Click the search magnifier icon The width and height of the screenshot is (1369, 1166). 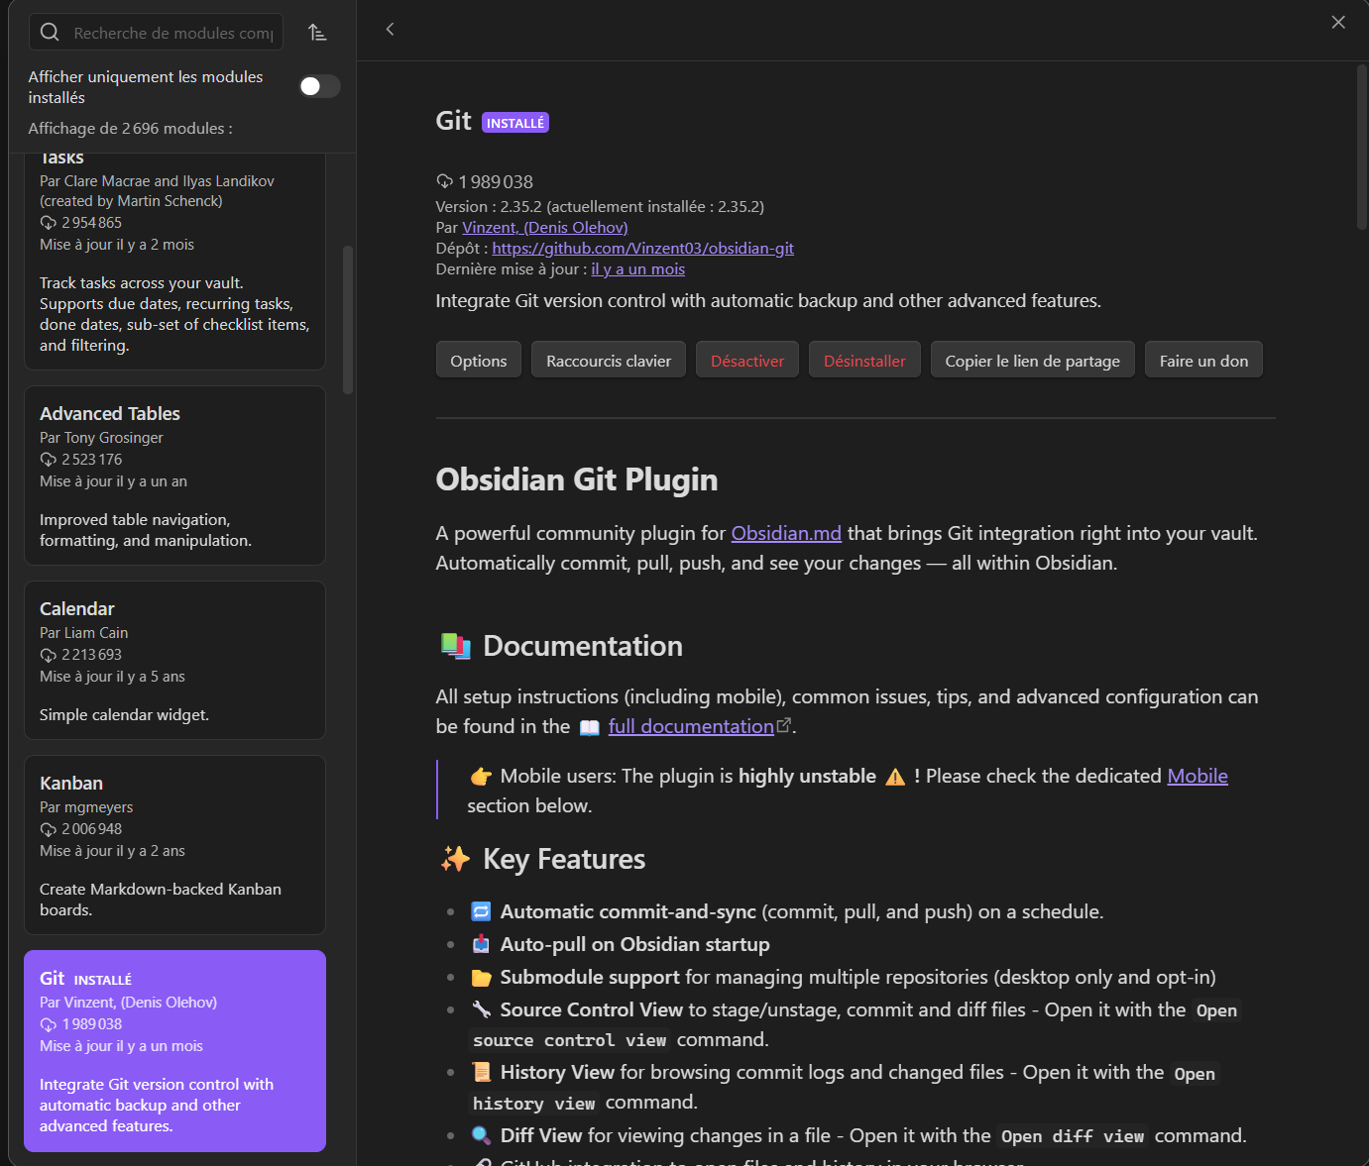click(50, 32)
